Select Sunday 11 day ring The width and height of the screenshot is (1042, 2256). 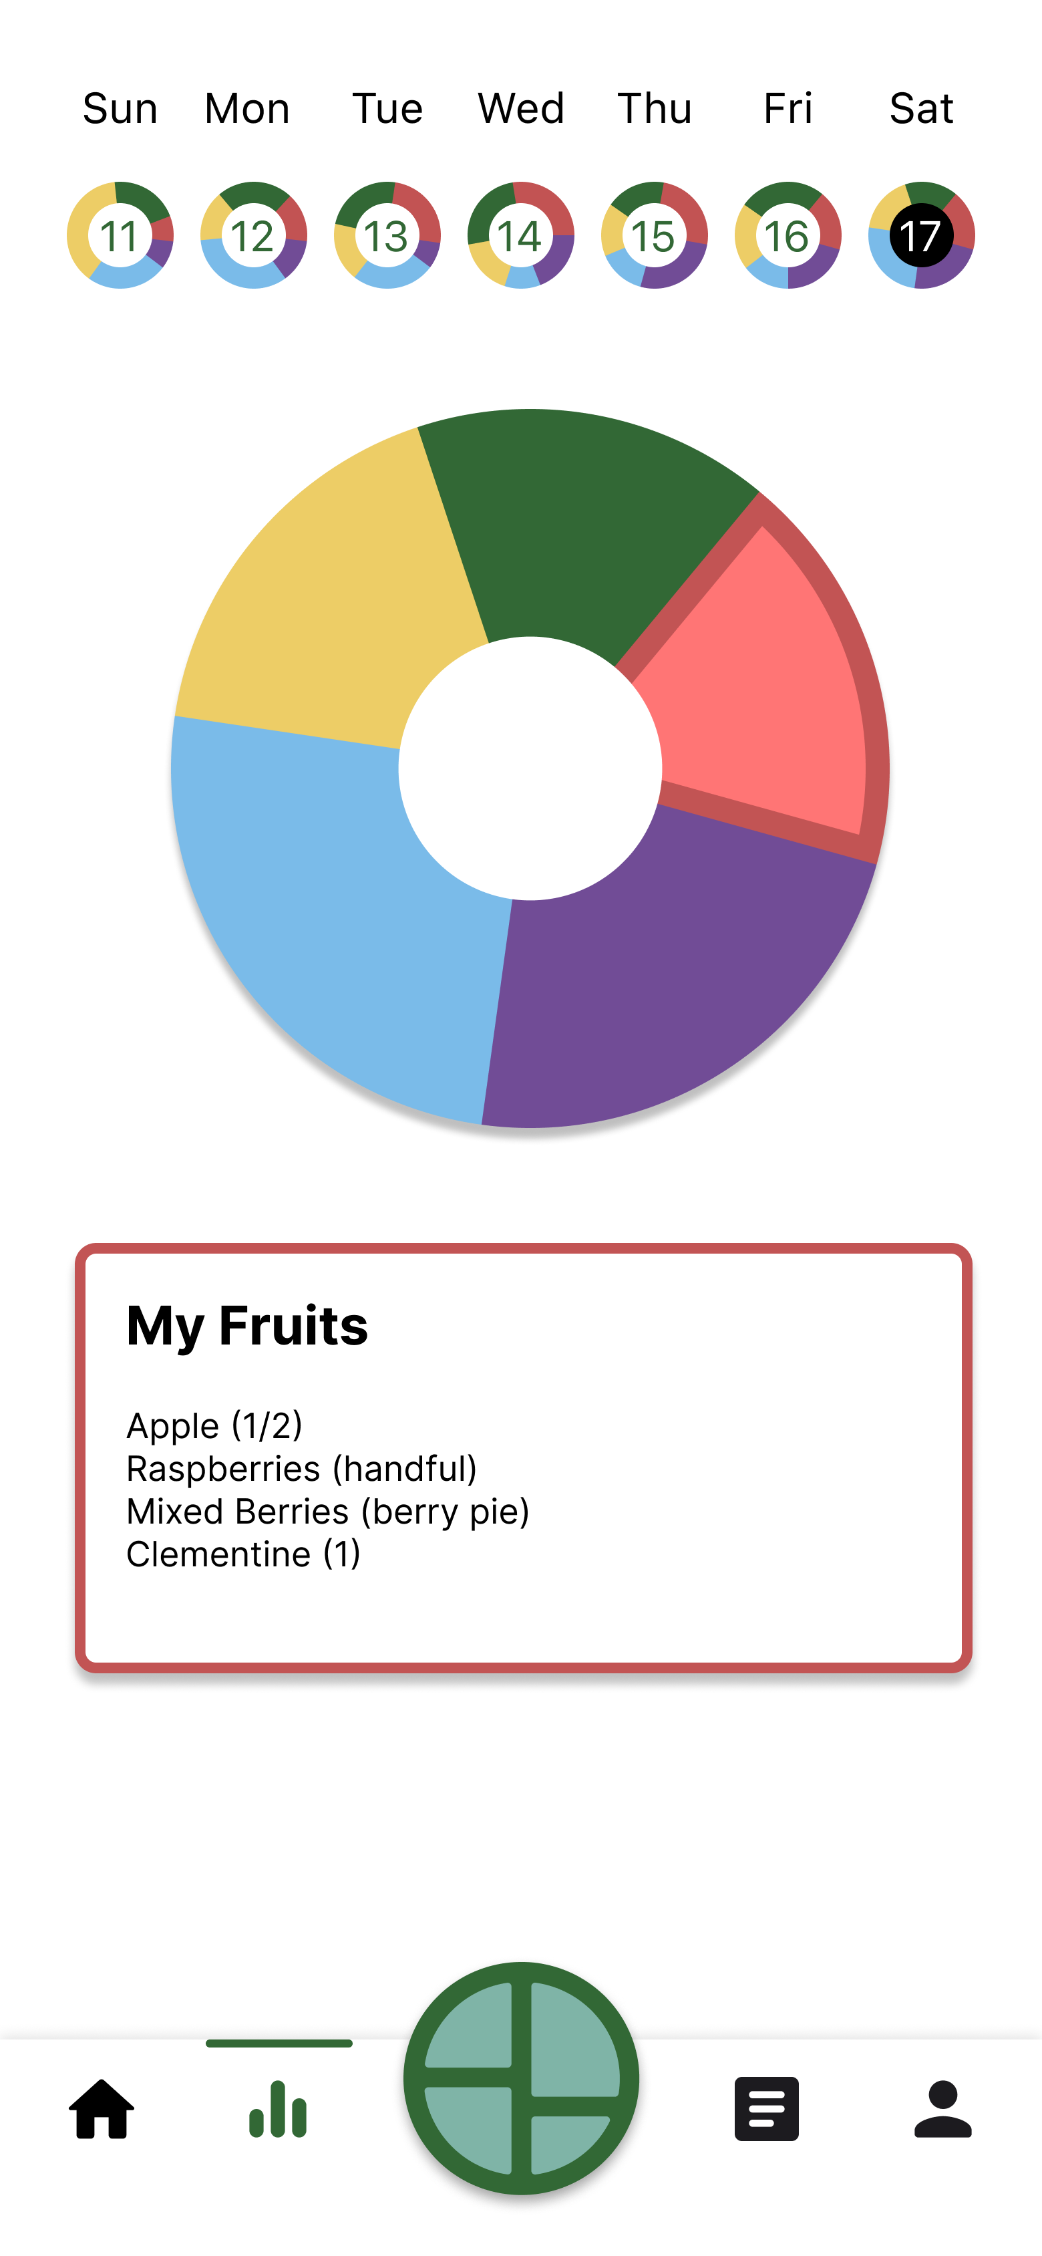coord(120,235)
